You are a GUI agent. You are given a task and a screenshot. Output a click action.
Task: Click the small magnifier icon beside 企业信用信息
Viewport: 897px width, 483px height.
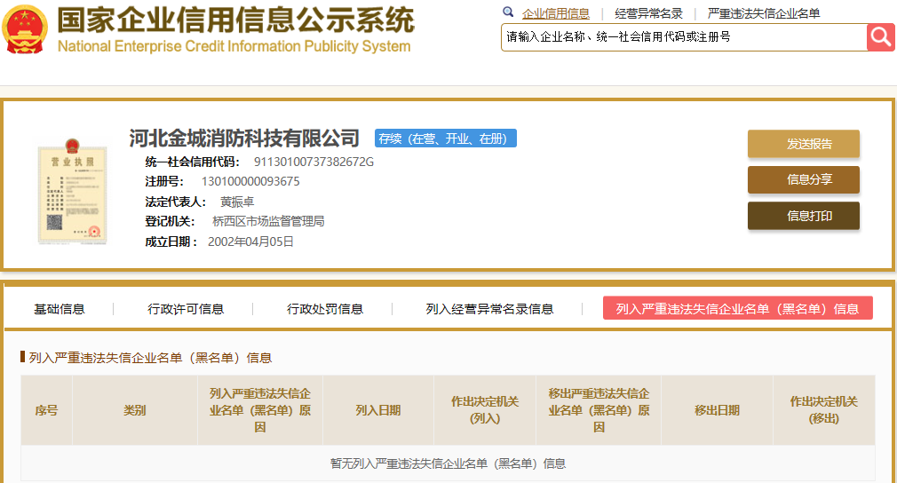[508, 12]
